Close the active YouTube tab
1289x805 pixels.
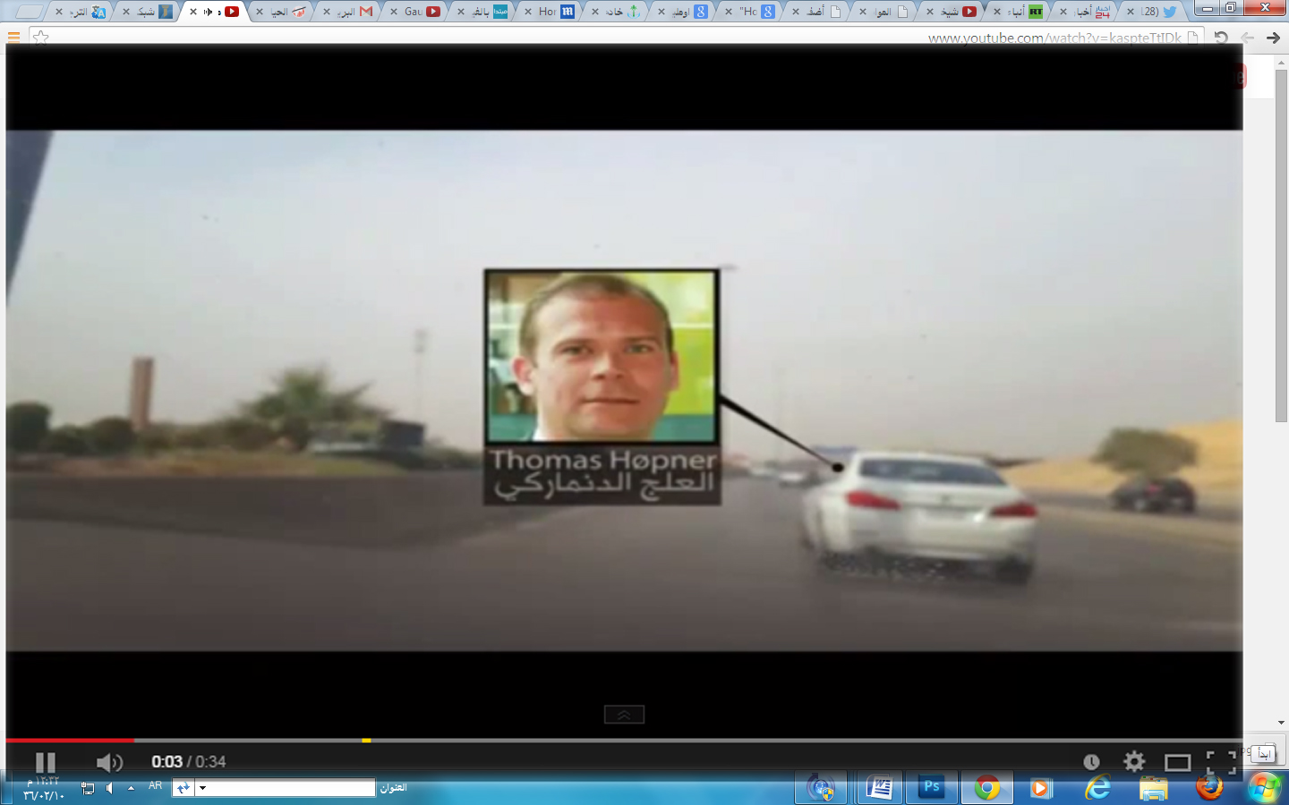193,12
